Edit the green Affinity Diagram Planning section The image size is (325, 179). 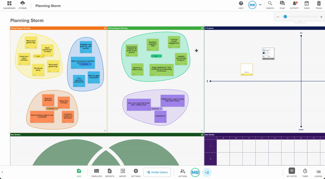pyautogui.click(x=202, y=28)
